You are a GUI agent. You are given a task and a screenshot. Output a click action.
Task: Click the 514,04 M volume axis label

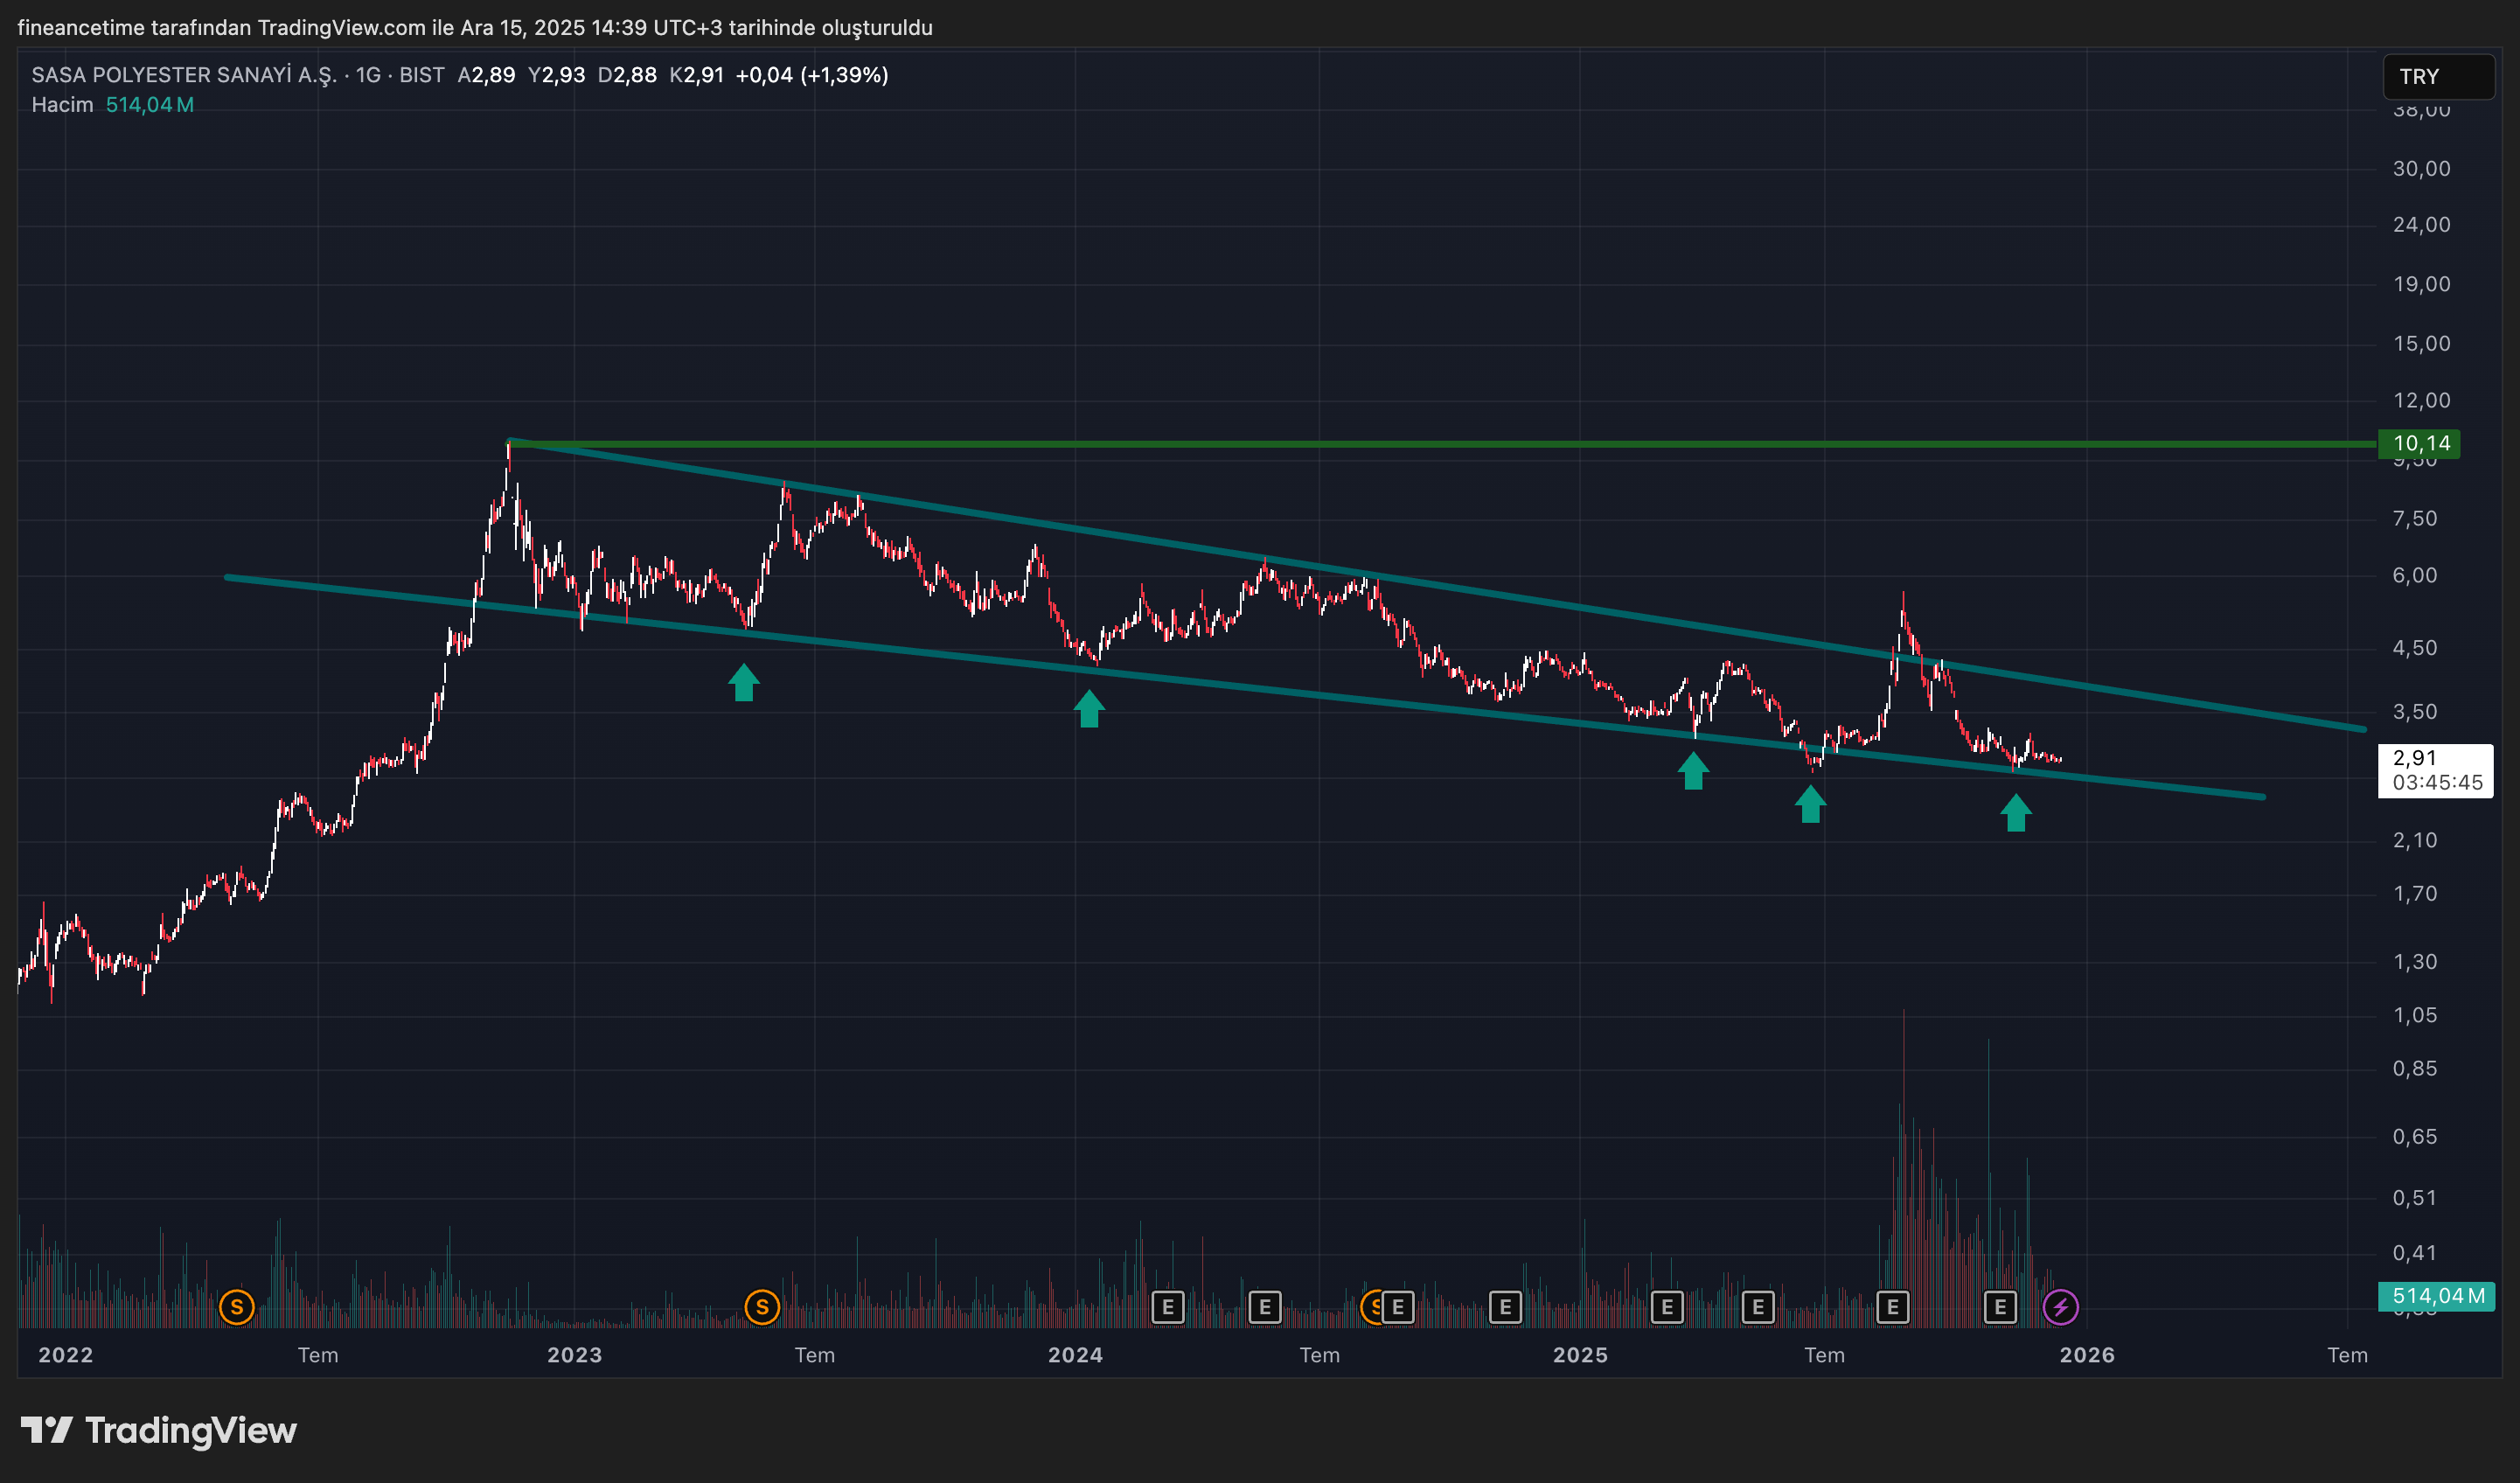(x=2436, y=1296)
